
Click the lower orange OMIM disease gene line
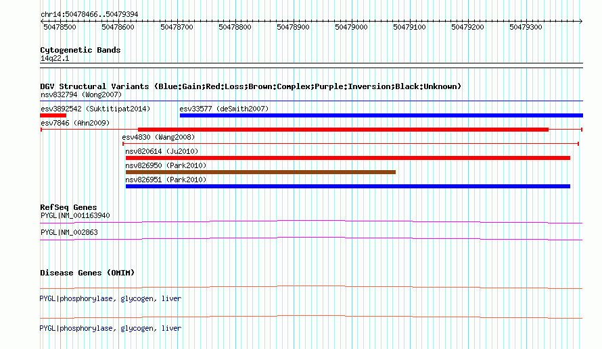pyautogui.click(x=311, y=317)
